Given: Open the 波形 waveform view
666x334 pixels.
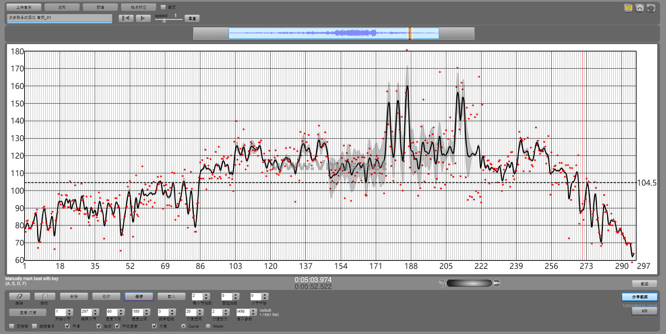Looking at the screenshot, I should (x=62, y=7).
